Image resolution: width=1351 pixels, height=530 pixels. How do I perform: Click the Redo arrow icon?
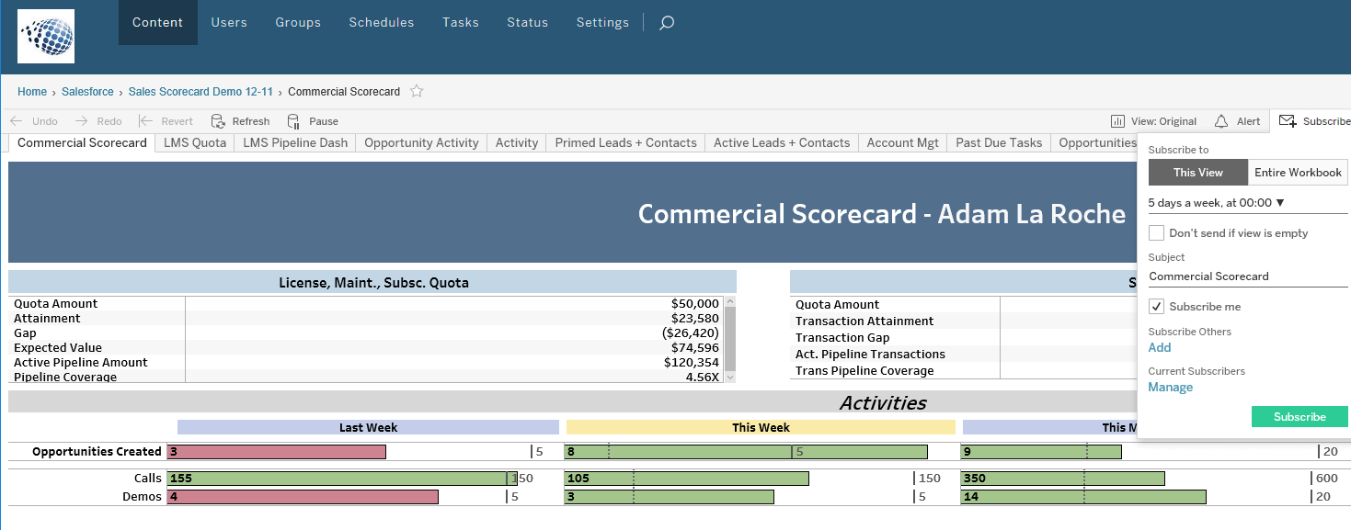coord(83,120)
